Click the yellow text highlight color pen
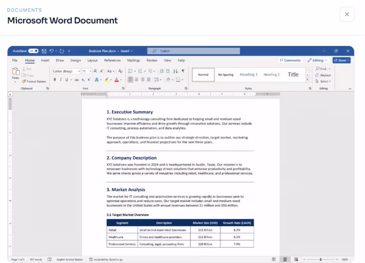 point(107,80)
